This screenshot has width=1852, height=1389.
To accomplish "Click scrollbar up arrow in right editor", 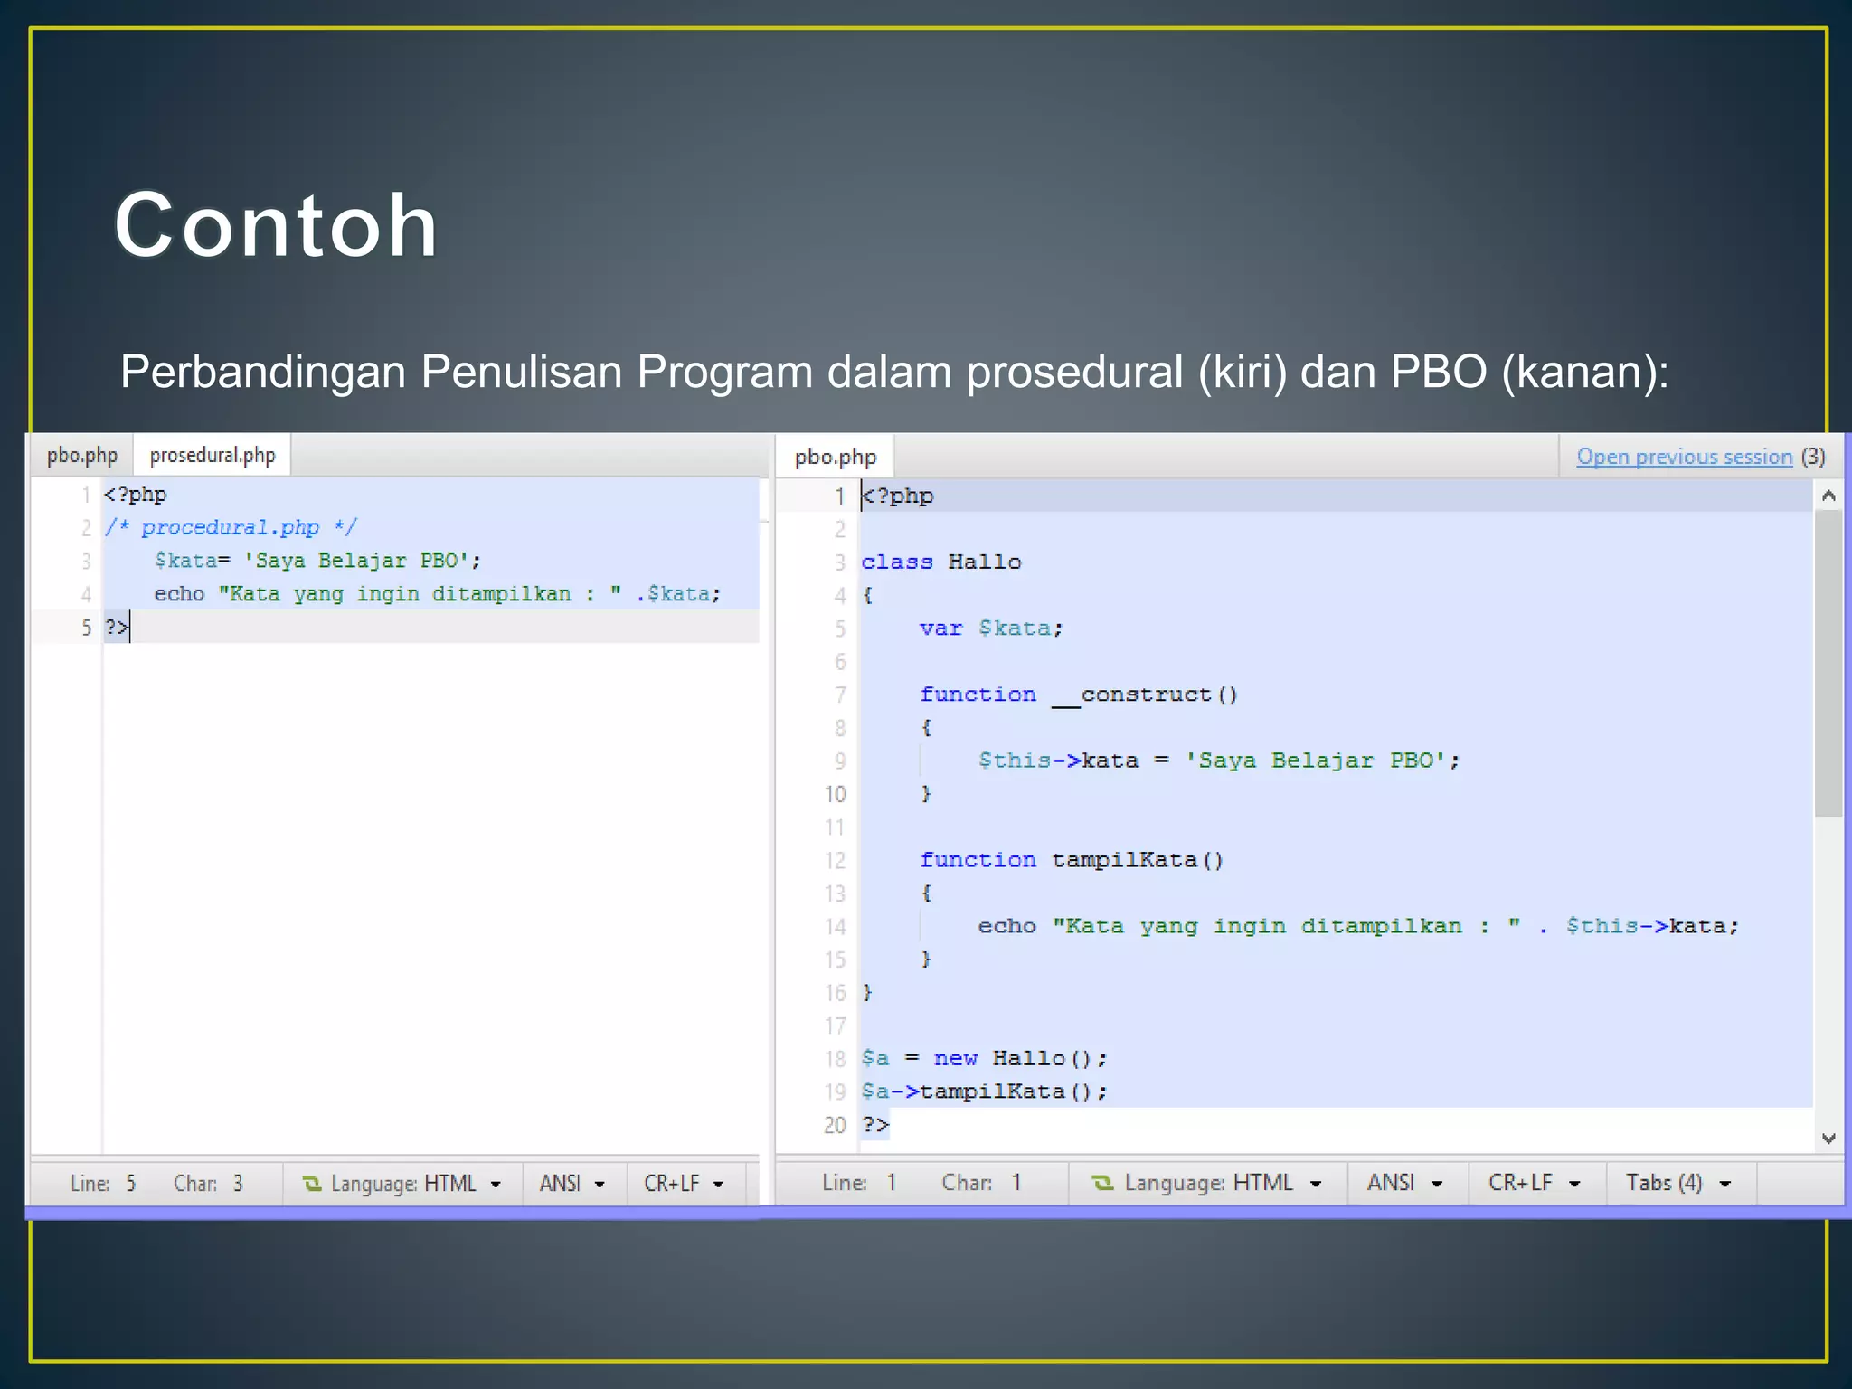I will click(1828, 496).
